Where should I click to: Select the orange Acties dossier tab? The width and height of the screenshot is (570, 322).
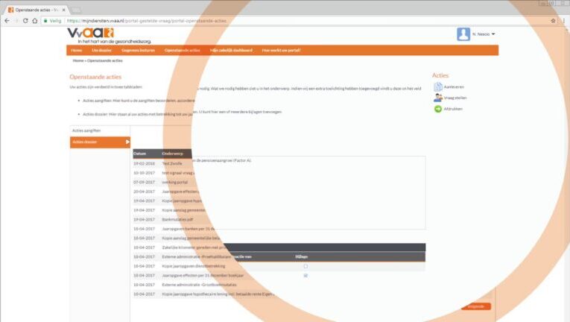coord(100,142)
